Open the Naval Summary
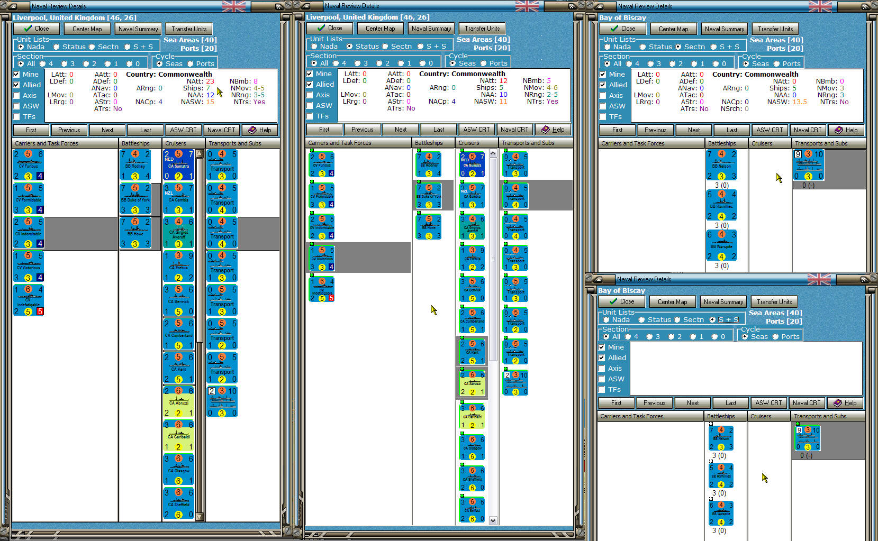878x541 pixels. tap(138, 29)
